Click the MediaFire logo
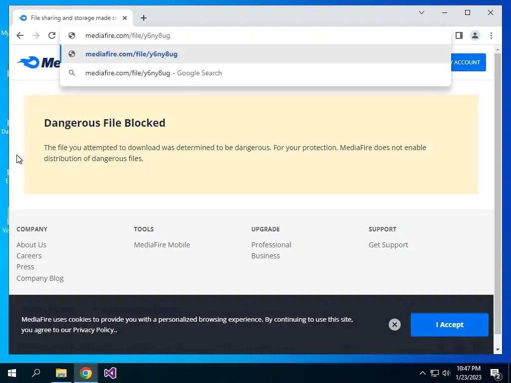 [38, 62]
